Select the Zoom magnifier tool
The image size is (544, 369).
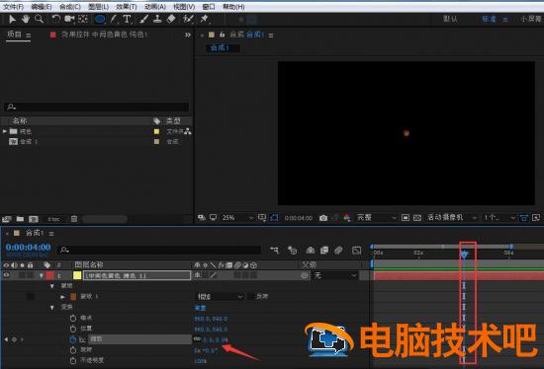pos(39,19)
